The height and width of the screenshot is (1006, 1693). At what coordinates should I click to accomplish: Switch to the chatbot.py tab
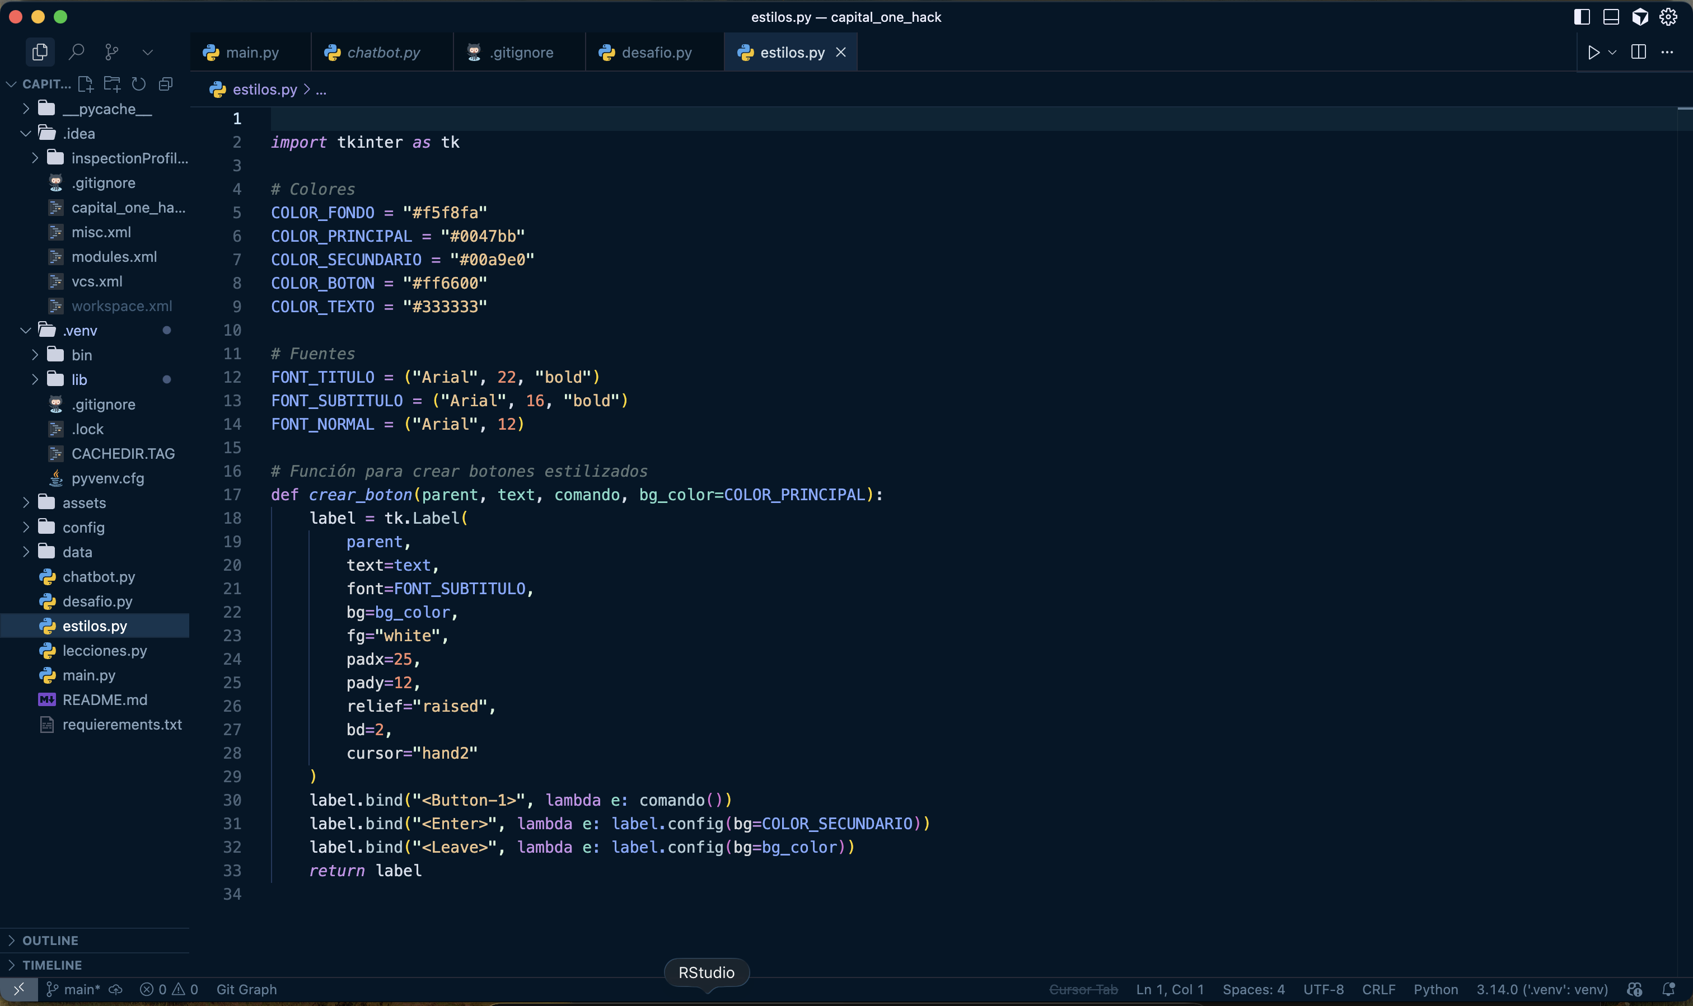coord(384,52)
